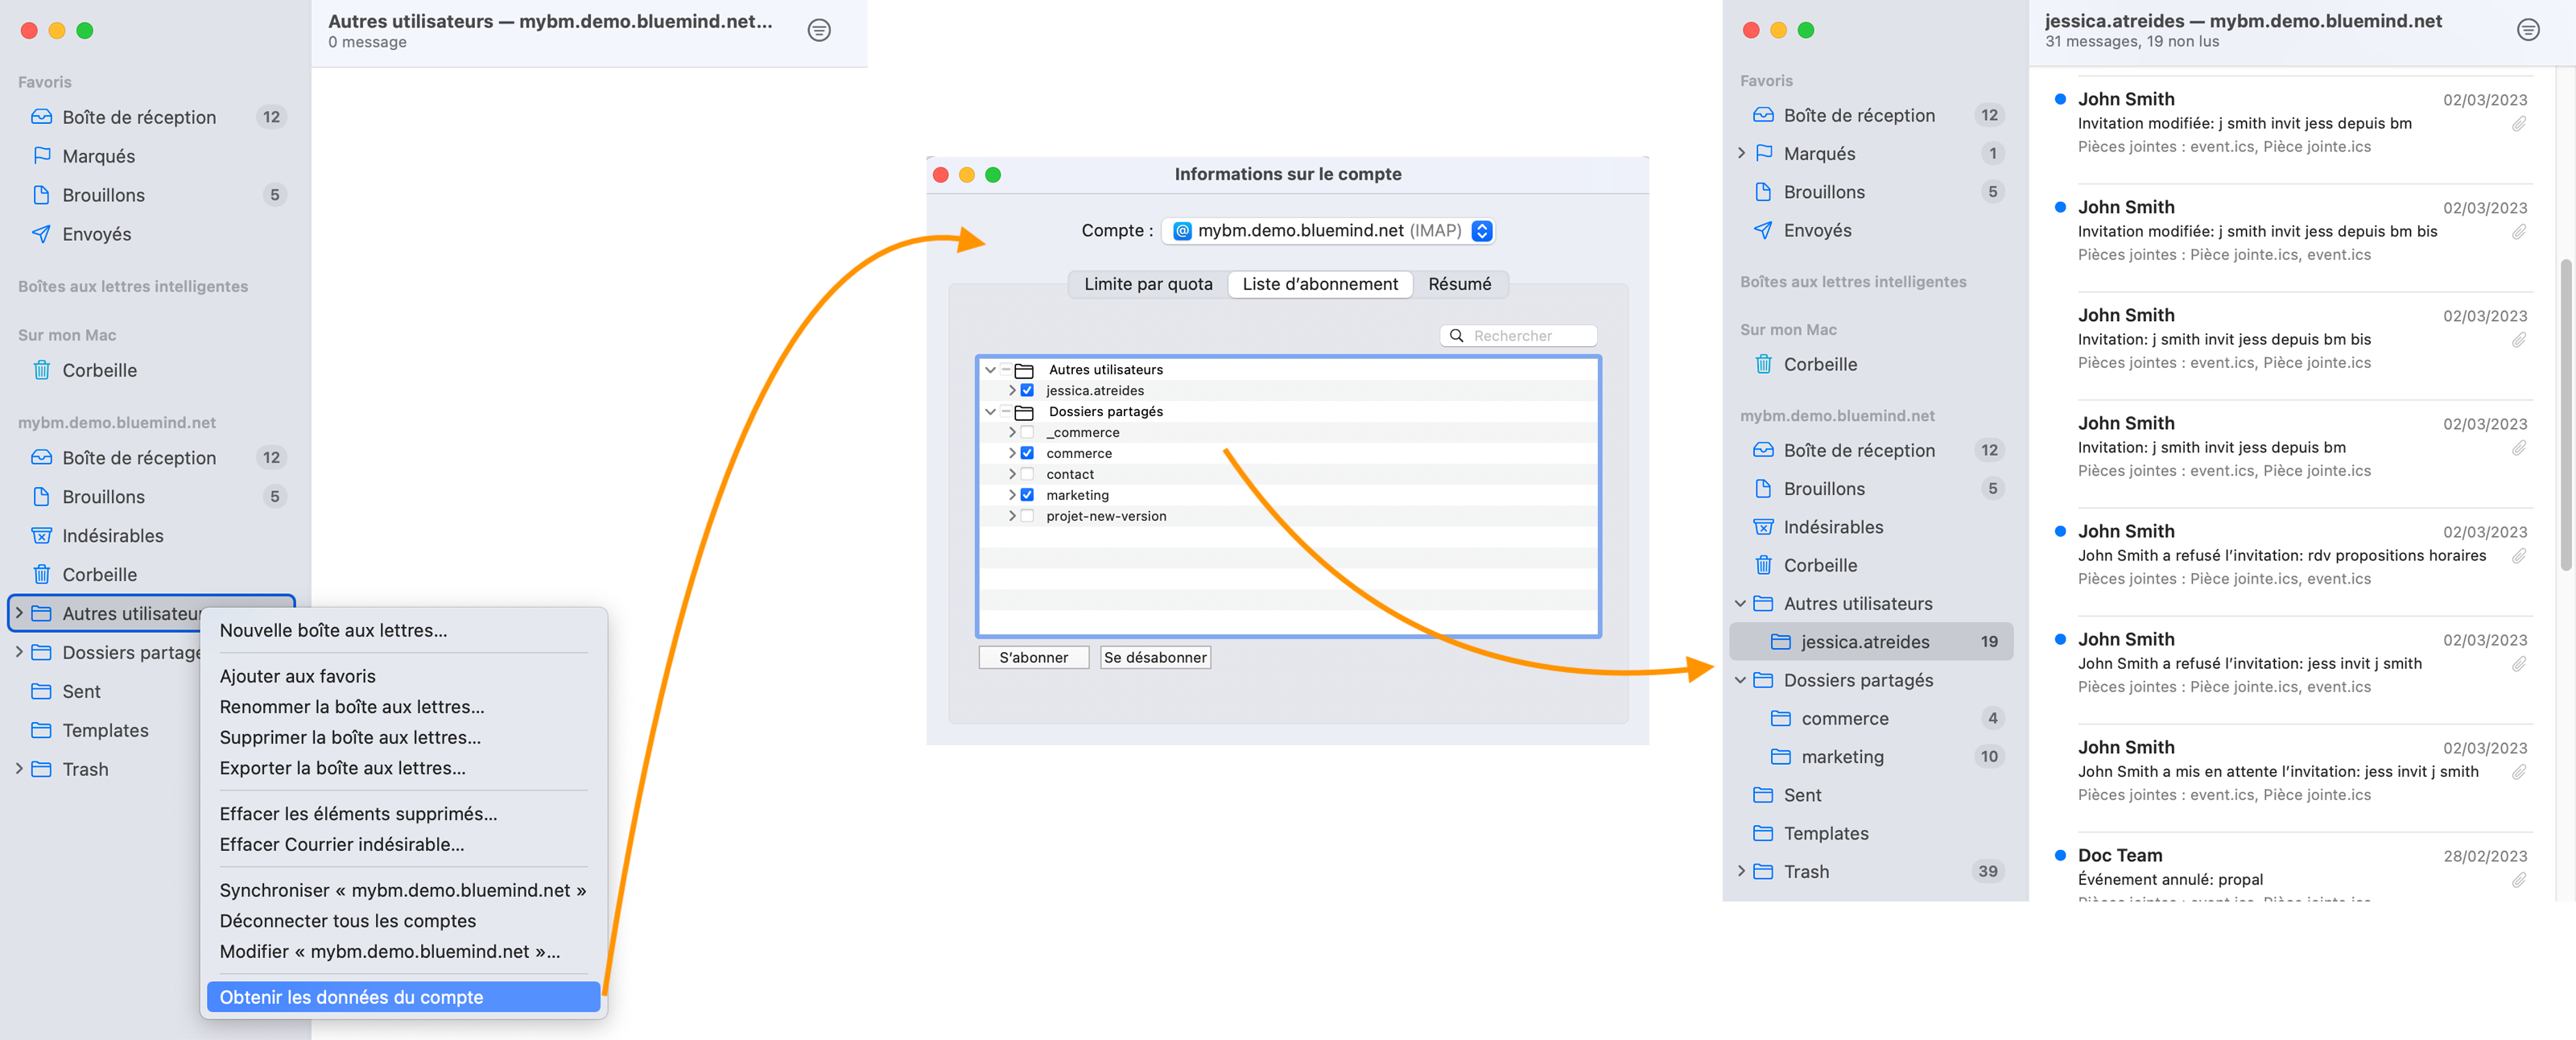Uncheck the jessica.atreides subscription checkbox
This screenshot has height=1040, width=2576.
click(1026, 390)
